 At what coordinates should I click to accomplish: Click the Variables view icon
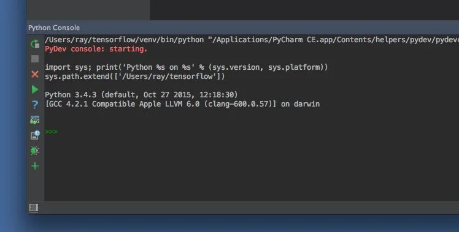click(35, 120)
